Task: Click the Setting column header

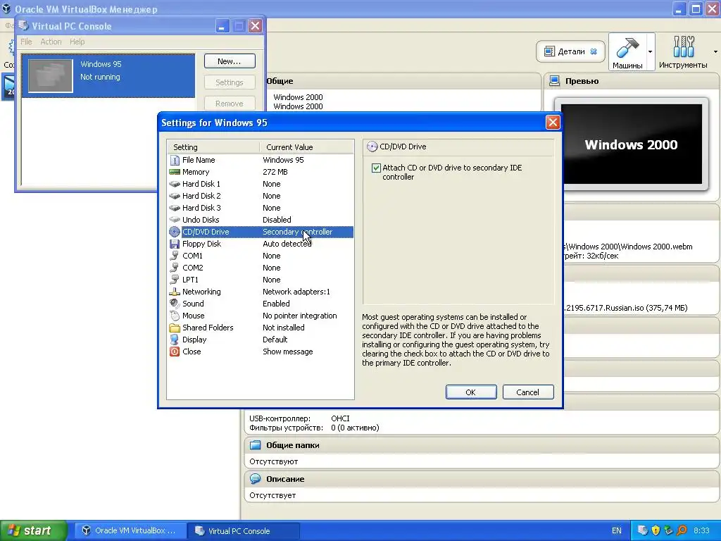Action: click(x=213, y=147)
